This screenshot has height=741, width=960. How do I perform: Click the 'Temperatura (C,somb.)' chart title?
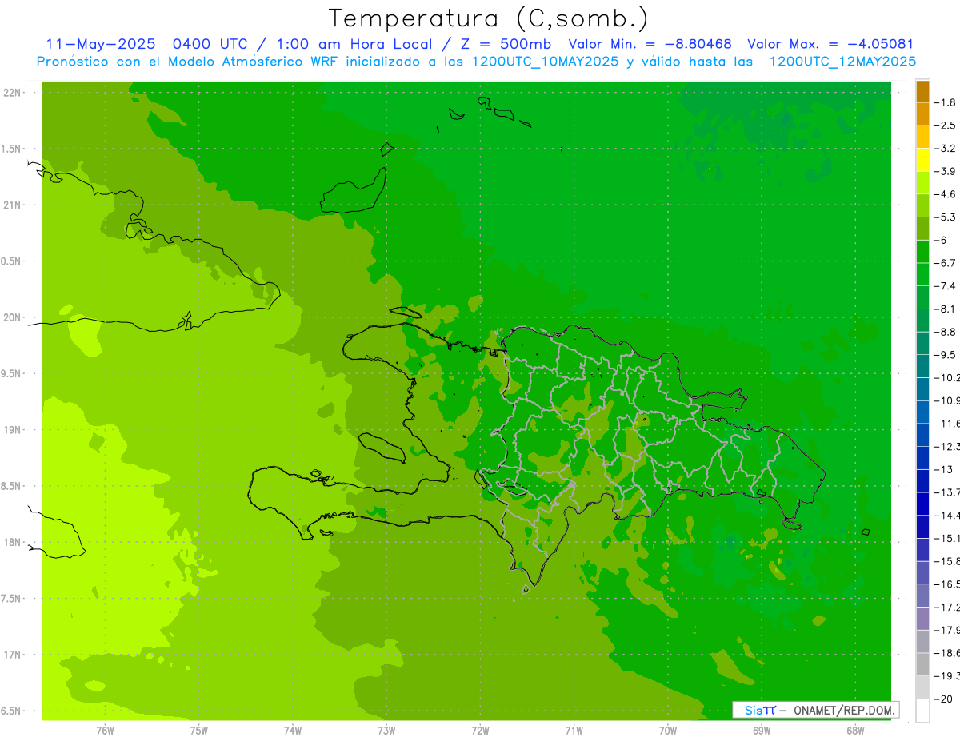pos(488,18)
